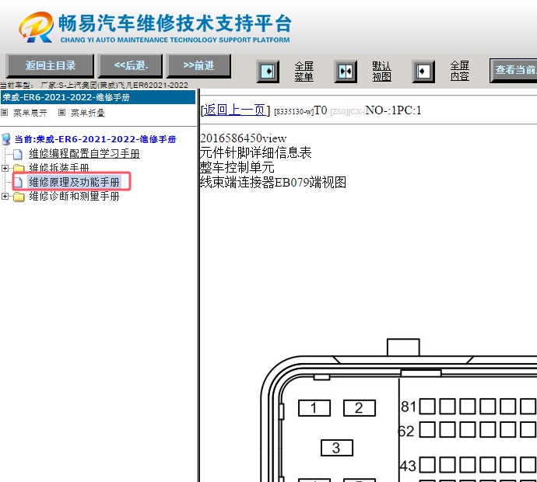Click the document icon beside 维修原理及功能手册
Screen dimensions: 537x482
(x=18, y=183)
